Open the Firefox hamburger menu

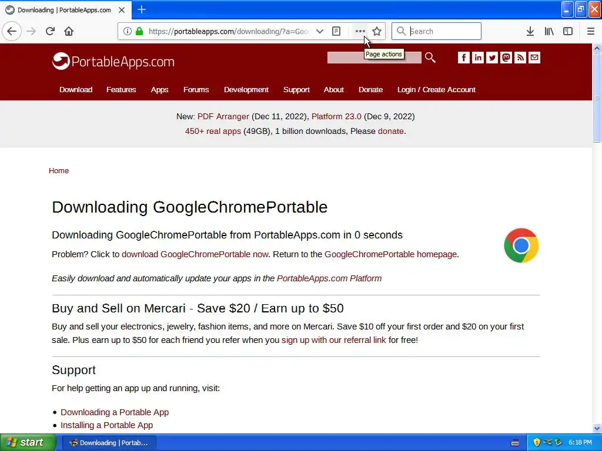[591, 31]
